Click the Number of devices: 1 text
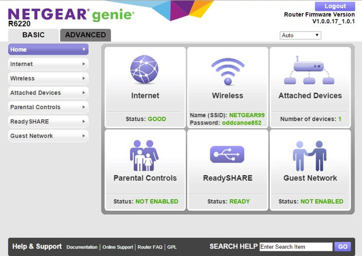The image size is (362, 256). tap(311, 119)
